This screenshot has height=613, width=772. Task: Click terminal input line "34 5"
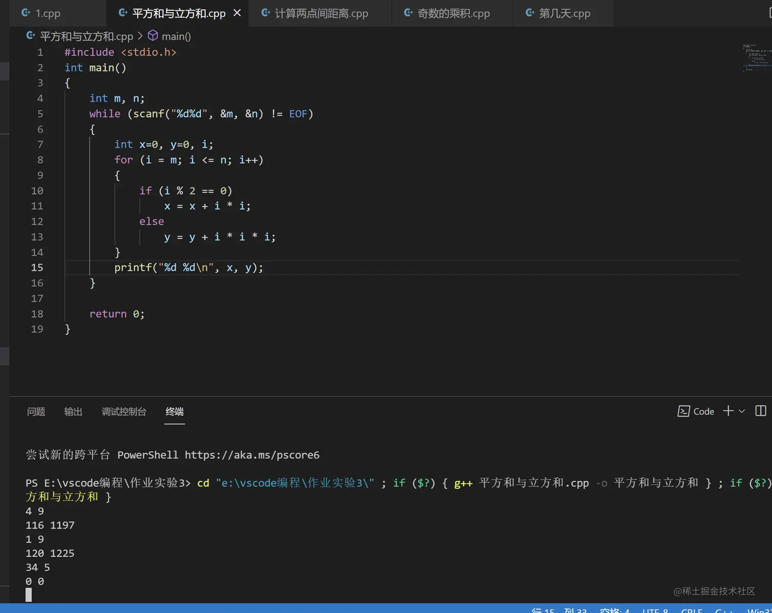coord(38,568)
